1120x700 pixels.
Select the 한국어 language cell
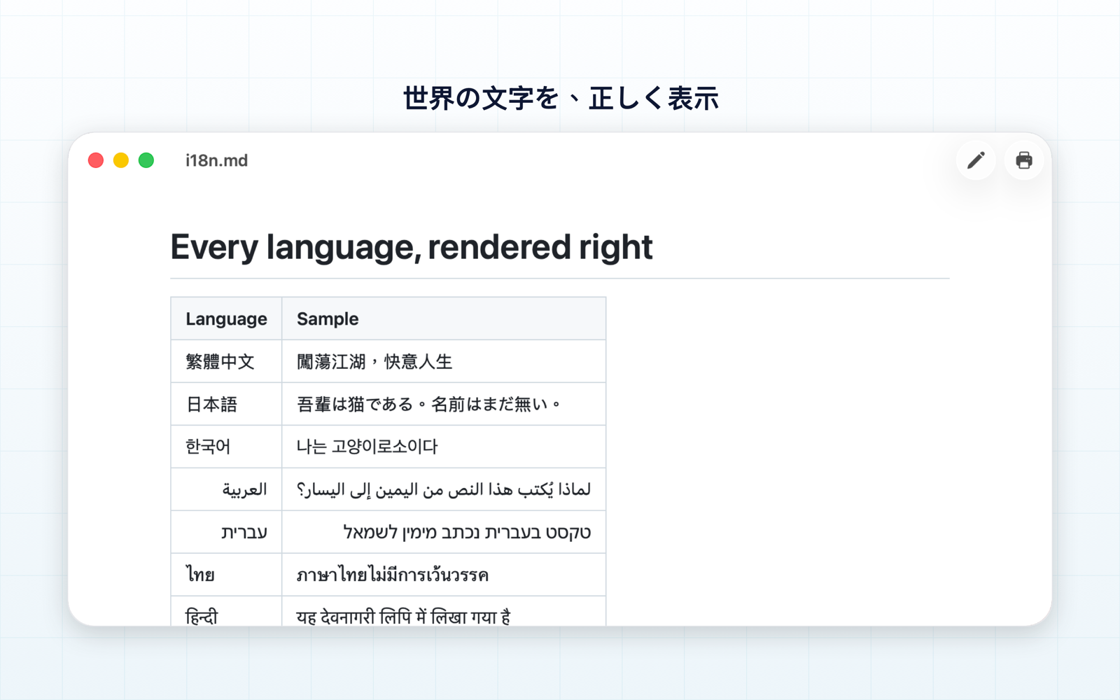point(226,447)
